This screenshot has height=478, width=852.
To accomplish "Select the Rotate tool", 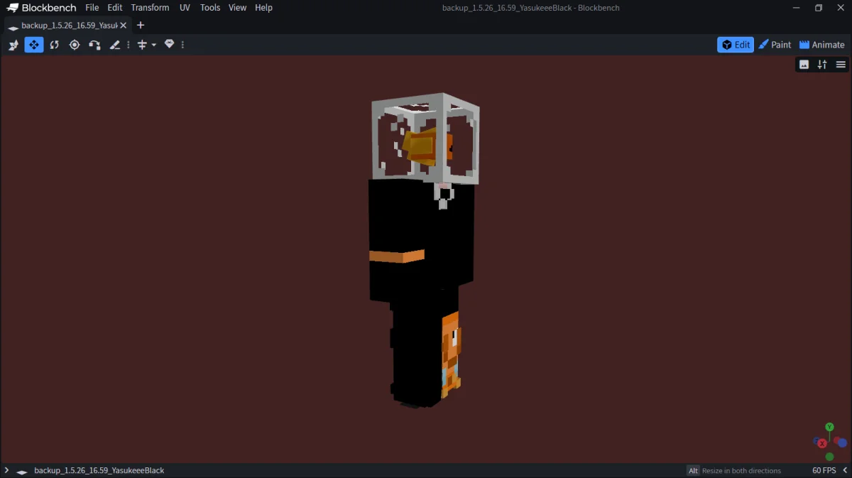I will (54, 45).
